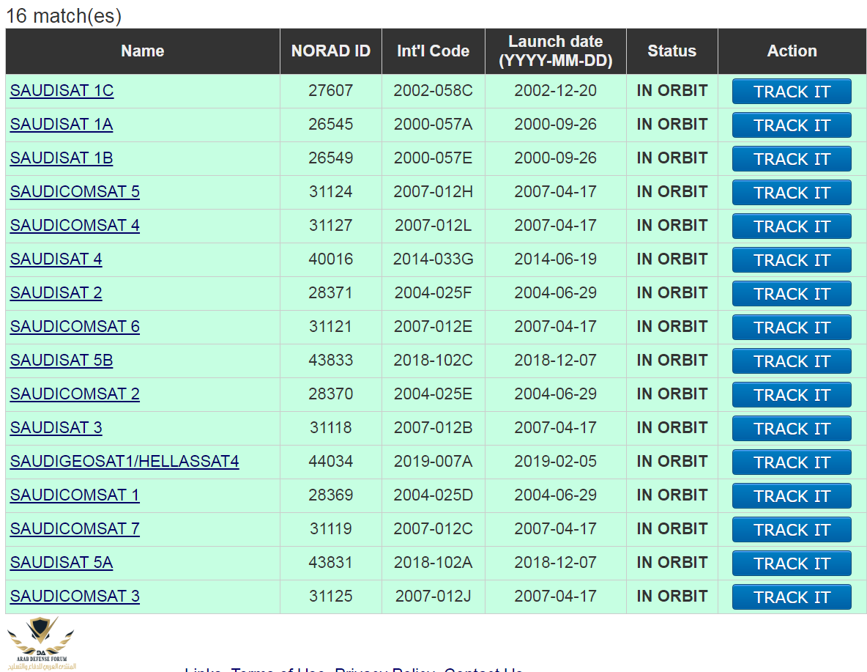Track the SAUDISAT 3 satellite
This screenshot has height=672, width=867.
tap(792, 429)
